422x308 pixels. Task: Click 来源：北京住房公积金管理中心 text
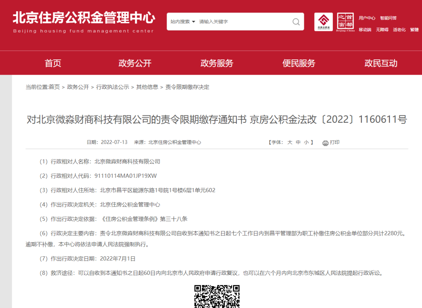167,142
